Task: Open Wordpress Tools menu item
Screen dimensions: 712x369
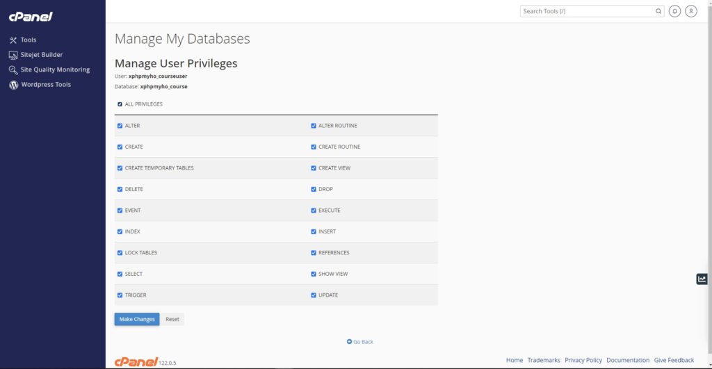Action: tap(46, 84)
